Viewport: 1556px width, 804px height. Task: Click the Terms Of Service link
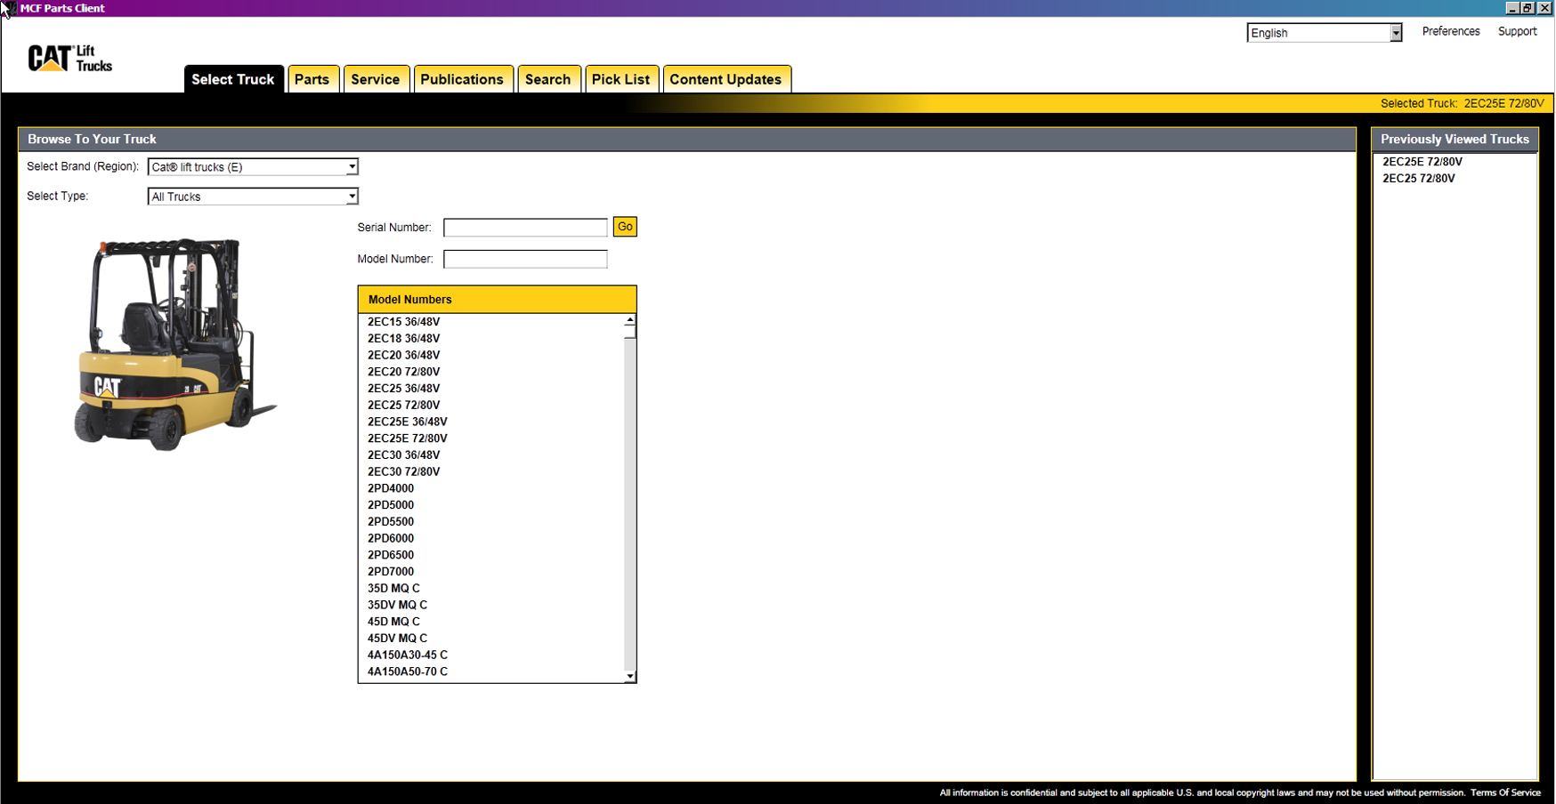click(1504, 792)
